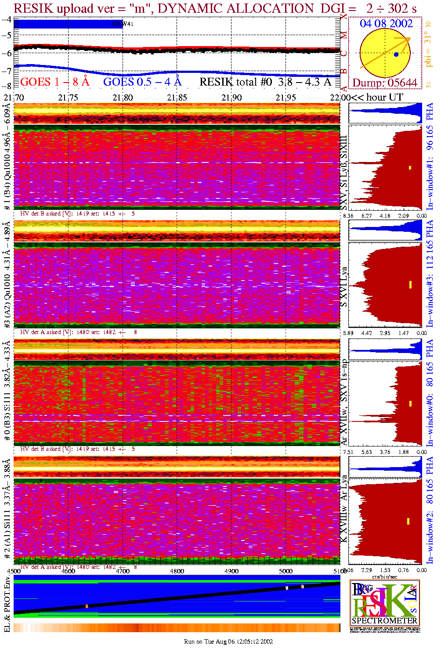Click the 'GOES 0.5 – 4 Å' blue legend
The image size is (441, 648).
pyautogui.click(x=142, y=82)
